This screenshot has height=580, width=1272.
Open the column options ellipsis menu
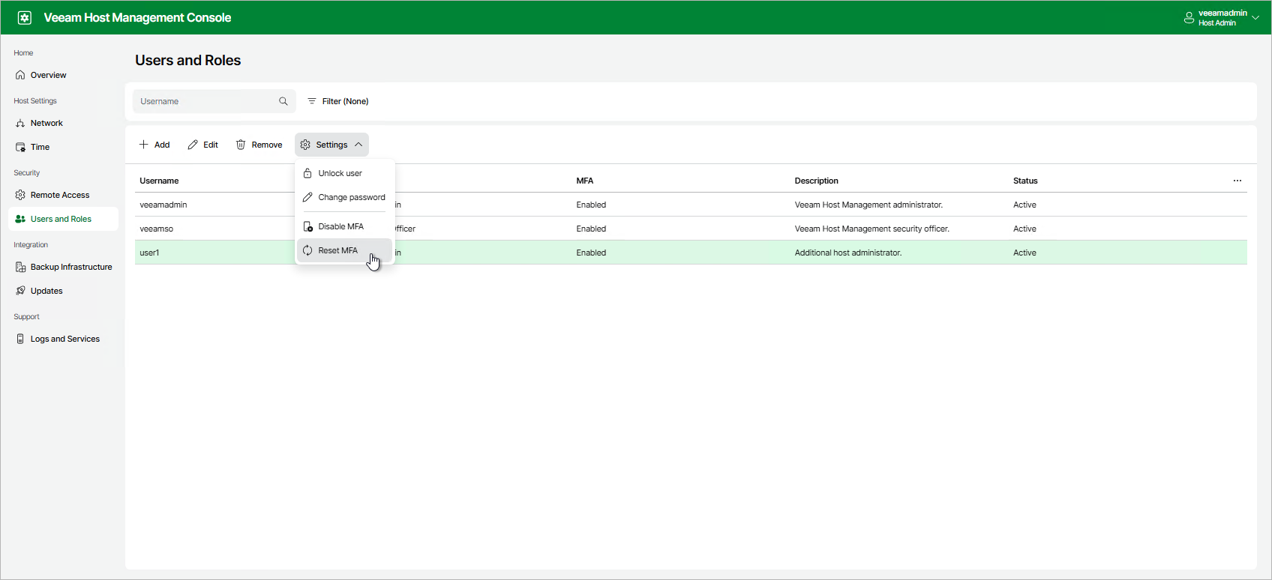coord(1237,181)
